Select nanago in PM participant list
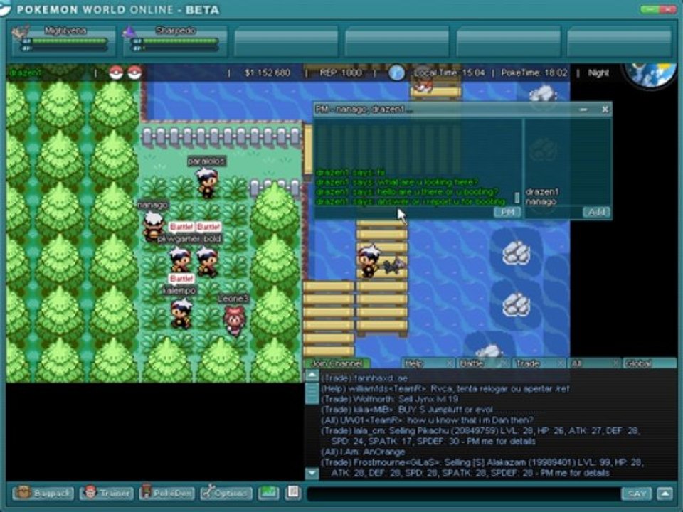The width and height of the screenshot is (683, 512). click(x=541, y=201)
